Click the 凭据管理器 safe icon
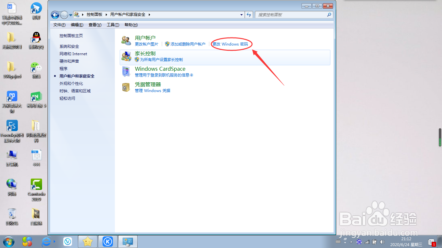Viewport: 442px width, 248px height. (126, 87)
